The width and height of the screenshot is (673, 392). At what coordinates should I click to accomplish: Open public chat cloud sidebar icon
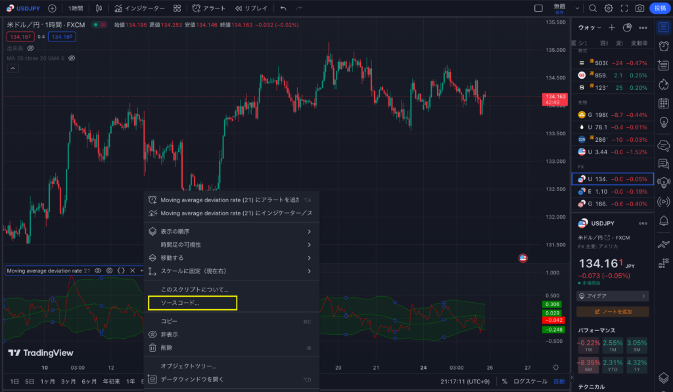pyautogui.click(x=664, y=145)
